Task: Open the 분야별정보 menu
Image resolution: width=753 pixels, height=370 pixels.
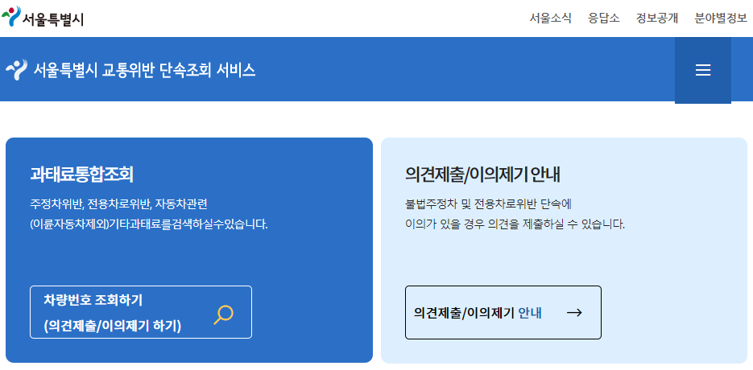Action: point(721,18)
